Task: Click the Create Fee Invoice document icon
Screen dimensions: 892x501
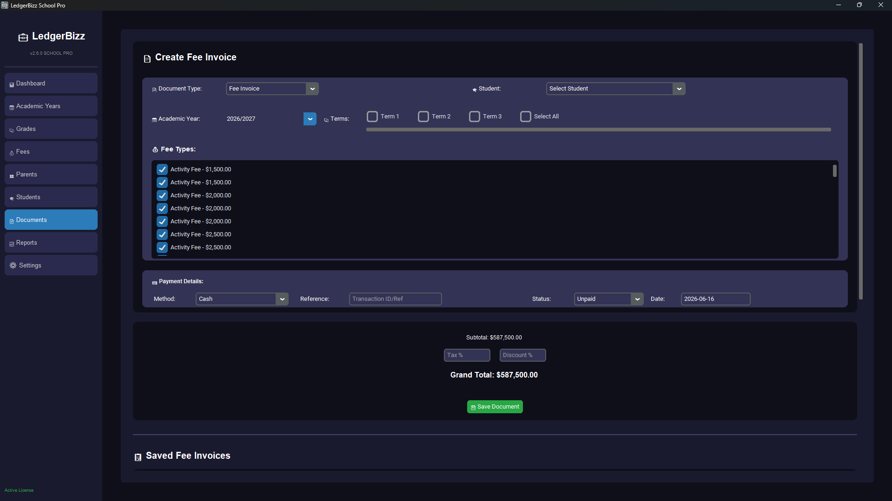Action: (147, 59)
